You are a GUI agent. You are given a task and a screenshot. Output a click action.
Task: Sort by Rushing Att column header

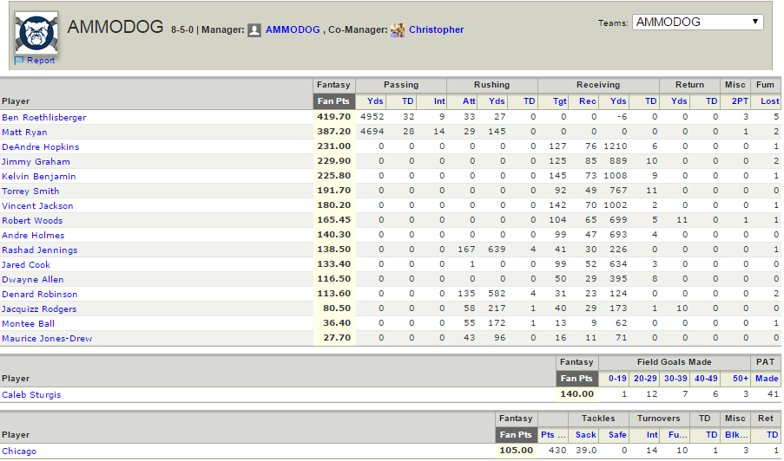469,101
